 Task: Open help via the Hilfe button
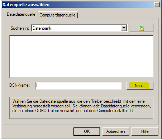click(145, 131)
